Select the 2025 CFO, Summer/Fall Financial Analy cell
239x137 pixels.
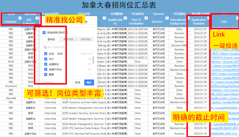[84, 134]
